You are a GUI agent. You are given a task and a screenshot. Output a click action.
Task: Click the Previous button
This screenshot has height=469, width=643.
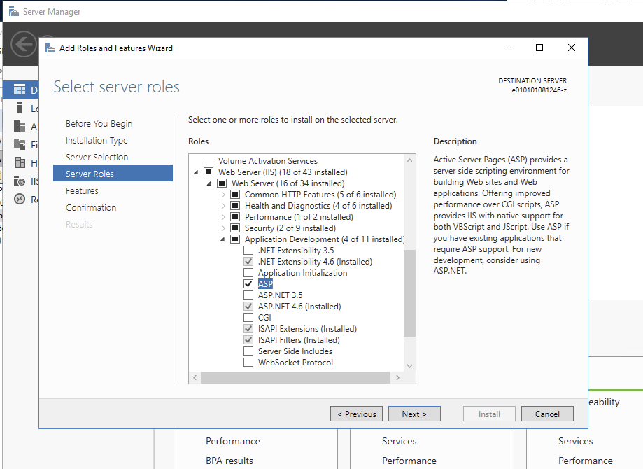tap(356, 414)
